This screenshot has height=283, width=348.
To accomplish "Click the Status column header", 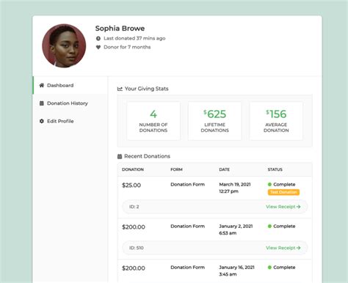I will 275,169.
